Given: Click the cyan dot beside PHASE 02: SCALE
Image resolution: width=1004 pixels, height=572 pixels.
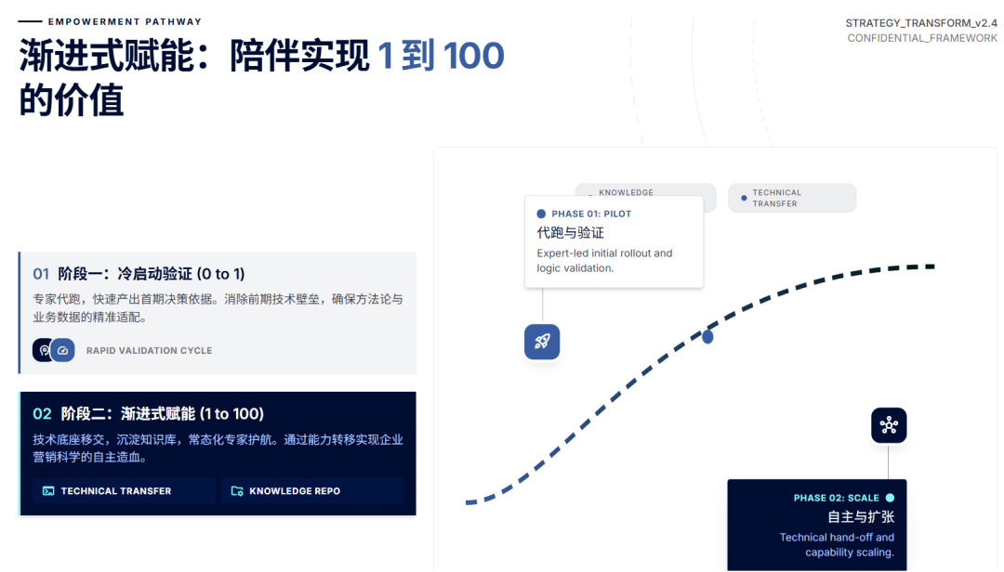Looking at the screenshot, I should point(890,498).
